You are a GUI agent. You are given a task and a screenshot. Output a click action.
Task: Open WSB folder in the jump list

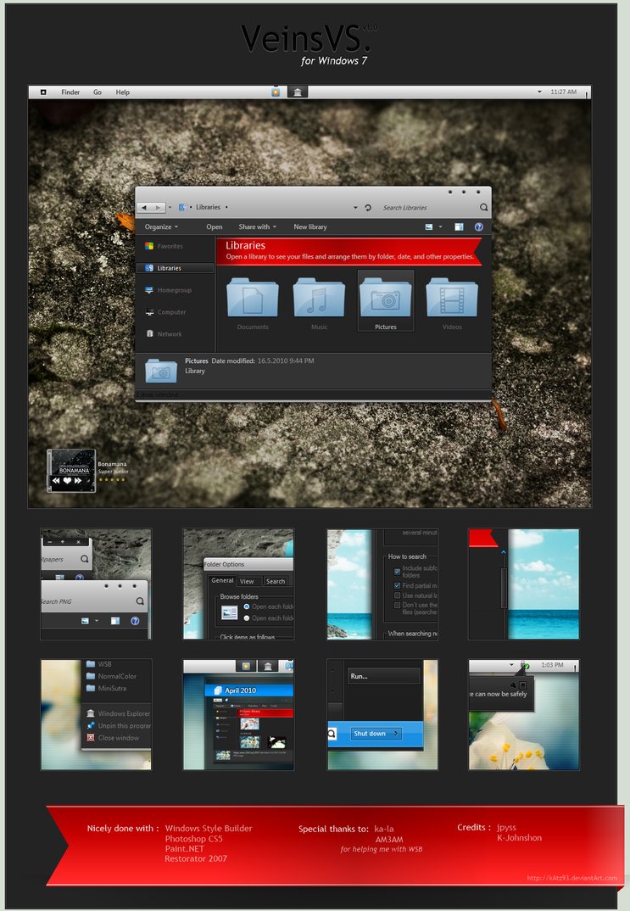point(98,664)
